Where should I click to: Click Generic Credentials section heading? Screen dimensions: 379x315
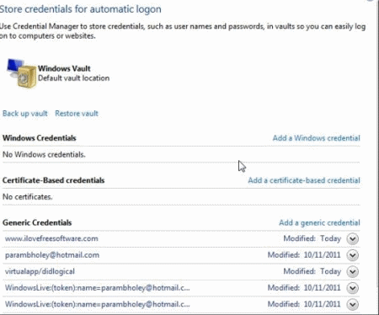(x=37, y=222)
